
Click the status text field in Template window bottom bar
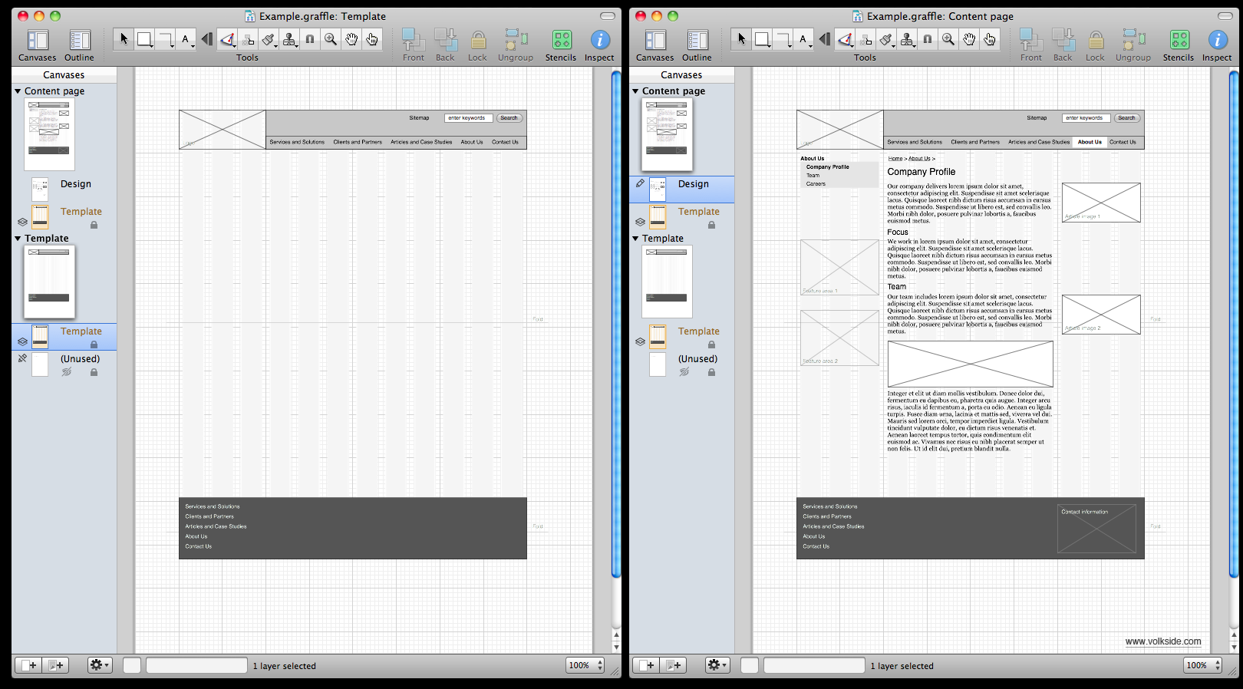click(196, 665)
